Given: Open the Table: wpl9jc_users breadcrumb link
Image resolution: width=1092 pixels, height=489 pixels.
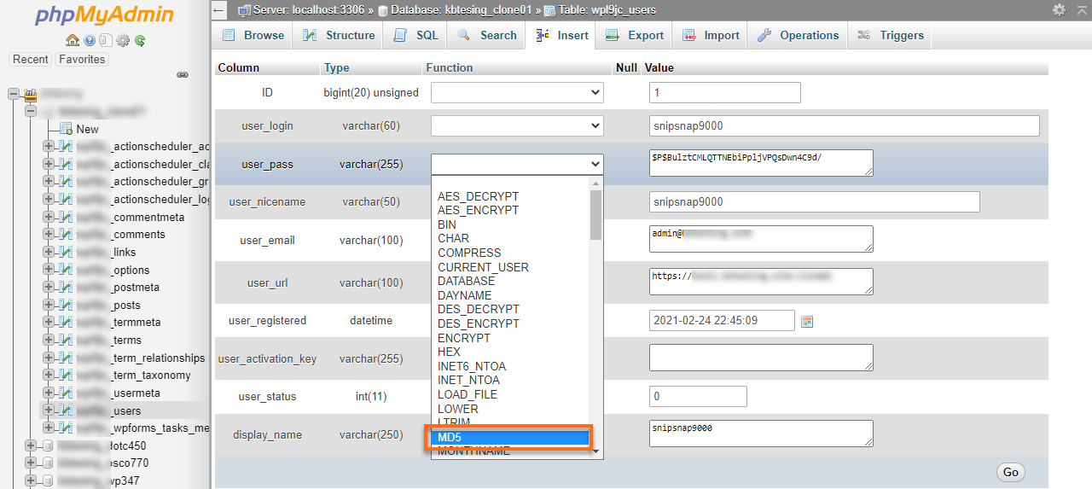Looking at the screenshot, I should [x=607, y=10].
